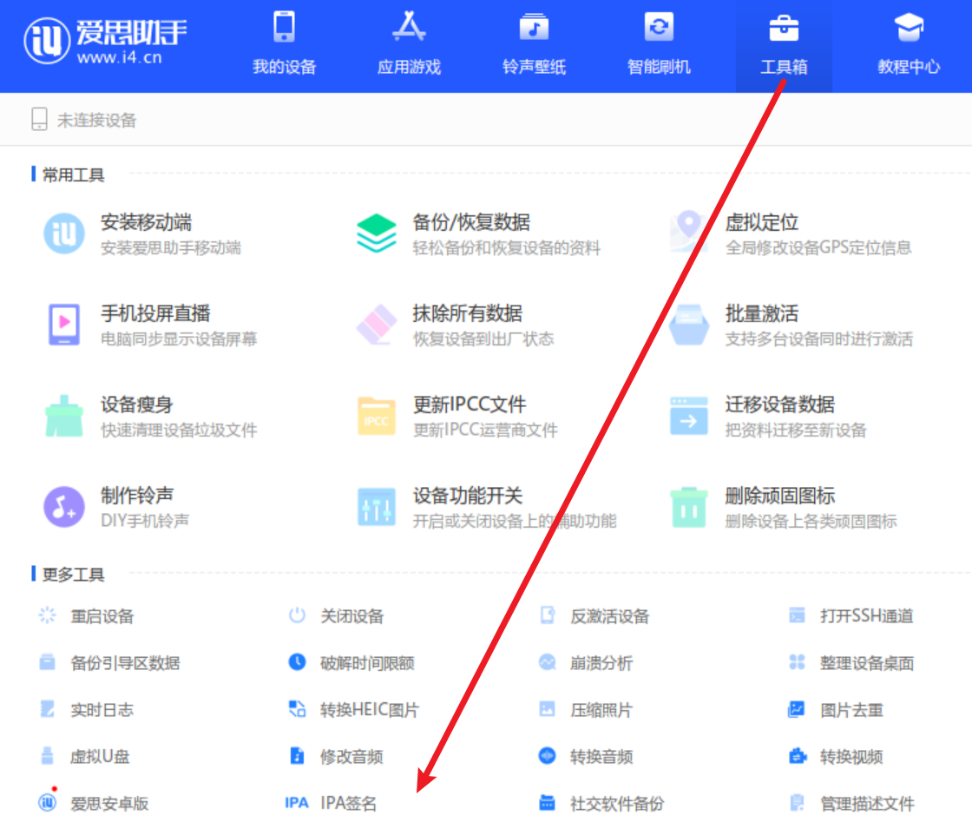Click the 破解时间限额 clock icon
This screenshot has width=972, height=835.
point(297,662)
